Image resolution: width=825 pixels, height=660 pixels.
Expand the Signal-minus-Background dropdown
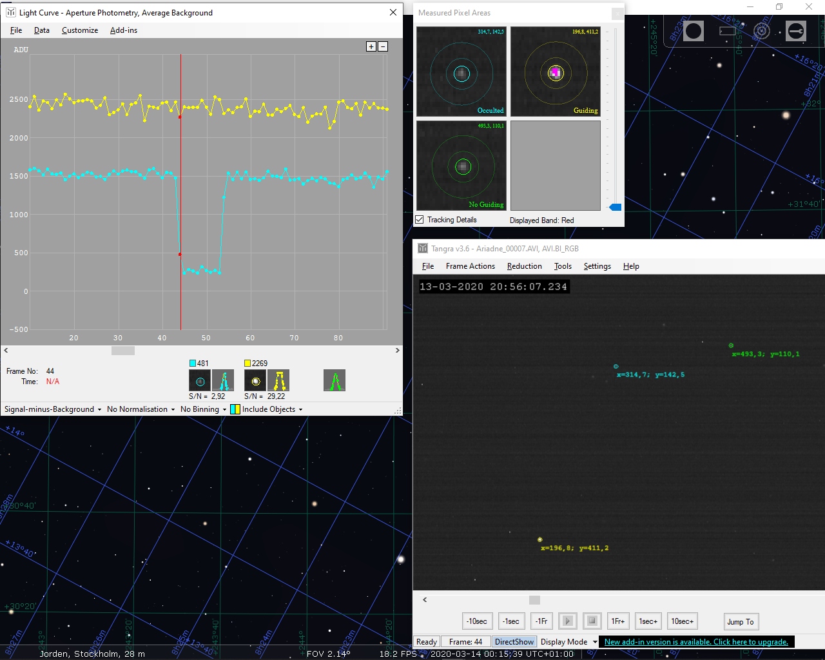(53, 409)
